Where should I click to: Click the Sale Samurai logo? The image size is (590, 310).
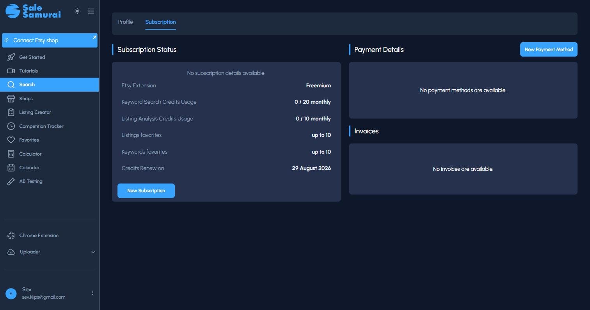click(x=33, y=11)
